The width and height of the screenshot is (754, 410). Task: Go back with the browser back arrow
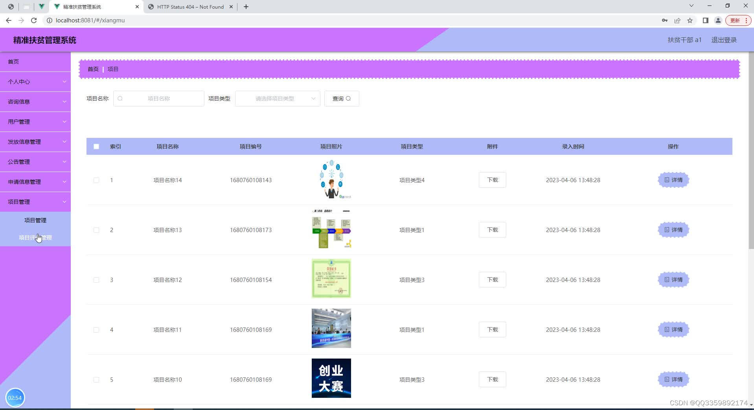[9, 20]
